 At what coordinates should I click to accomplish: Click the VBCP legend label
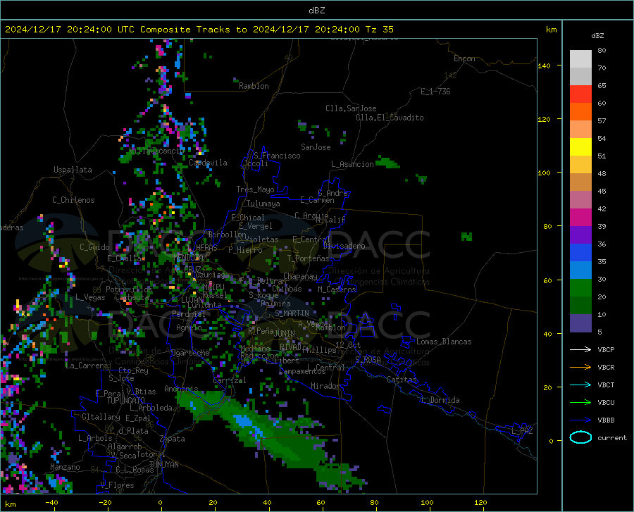pos(606,349)
